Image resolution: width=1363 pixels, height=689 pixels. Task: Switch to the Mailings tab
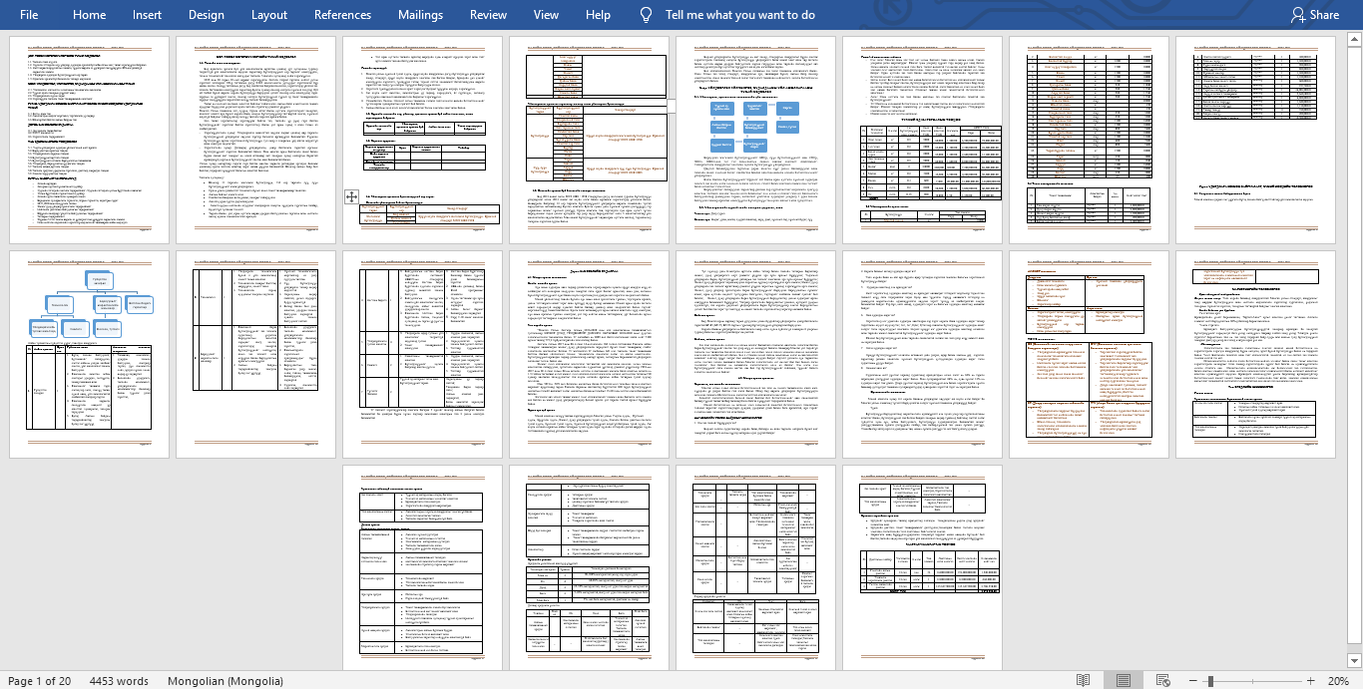(420, 15)
